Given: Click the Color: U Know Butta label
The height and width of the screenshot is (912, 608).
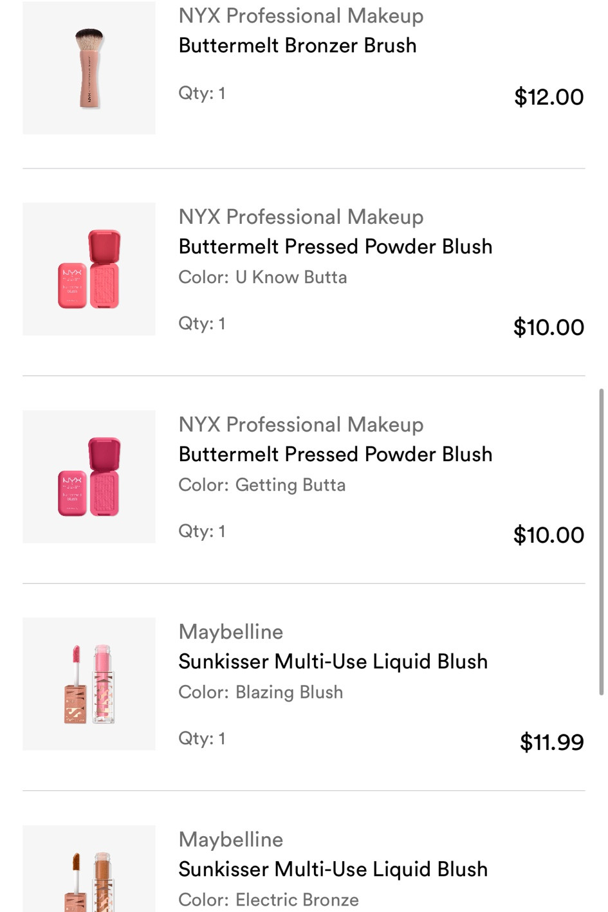Looking at the screenshot, I should coord(263,277).
